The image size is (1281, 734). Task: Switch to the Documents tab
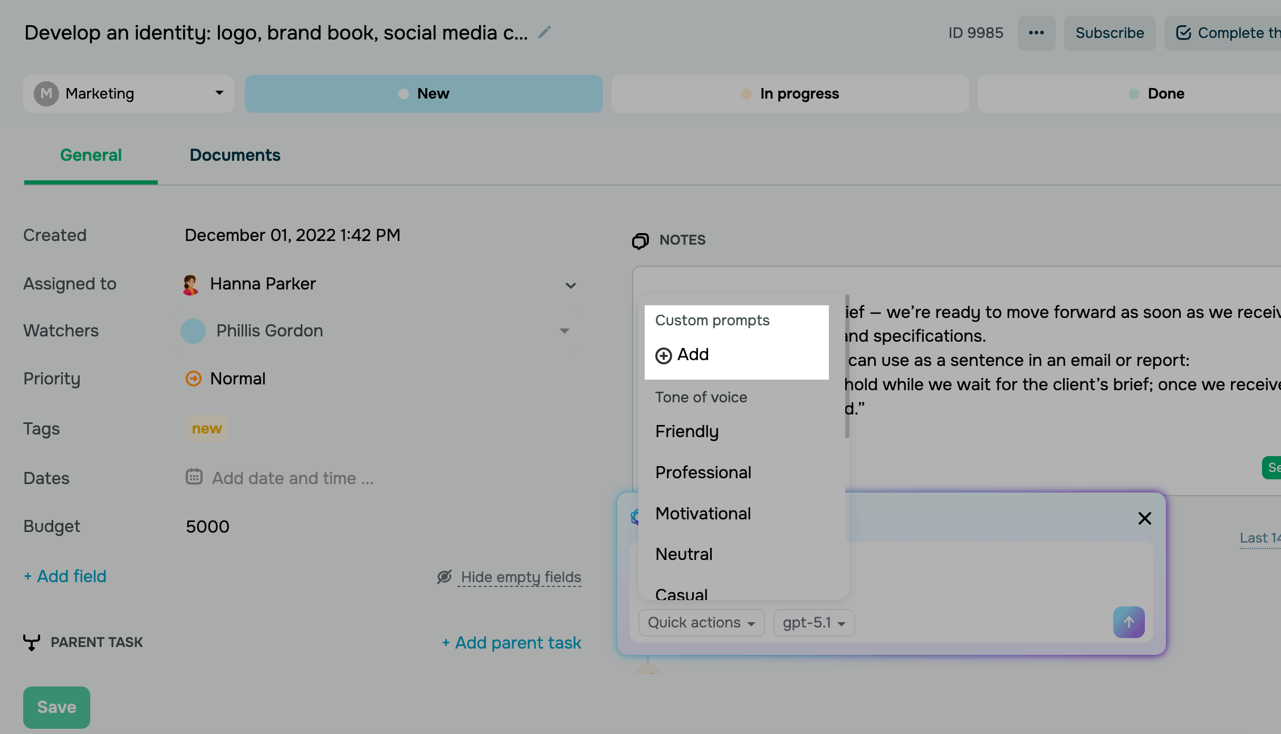click(235, 155)
